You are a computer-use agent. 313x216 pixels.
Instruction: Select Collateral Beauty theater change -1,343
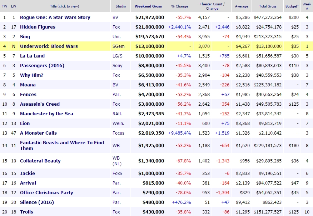click(x=223, y=161)
